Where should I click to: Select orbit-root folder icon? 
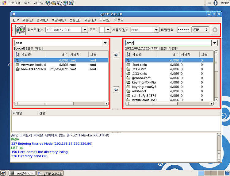click(128, 91)
